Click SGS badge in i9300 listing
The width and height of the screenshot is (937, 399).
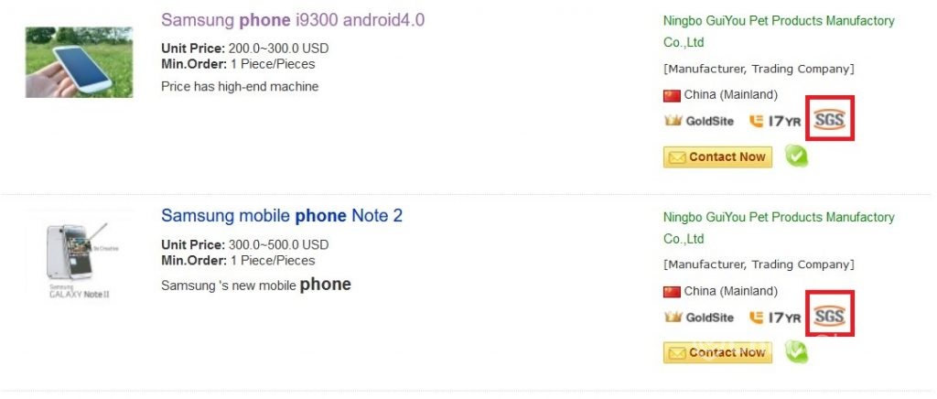(829, 120)
